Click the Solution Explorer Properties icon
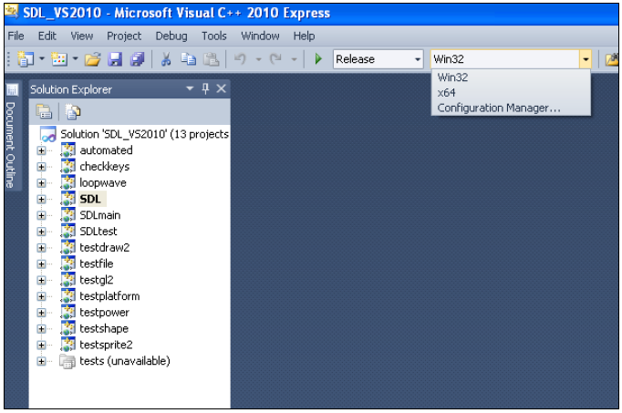 (44, 112)
